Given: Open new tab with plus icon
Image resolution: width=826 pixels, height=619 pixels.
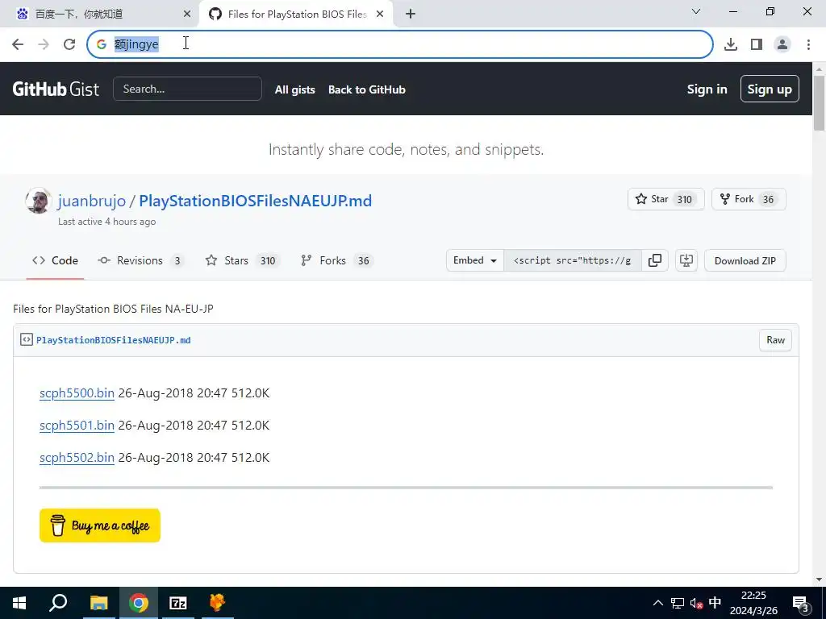Looking at the screenshot, I should (x=411, y=15).
